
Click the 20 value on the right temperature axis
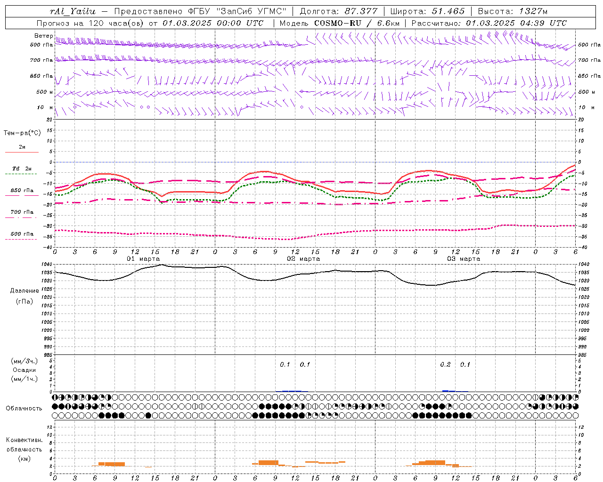(x=581, y=120)
